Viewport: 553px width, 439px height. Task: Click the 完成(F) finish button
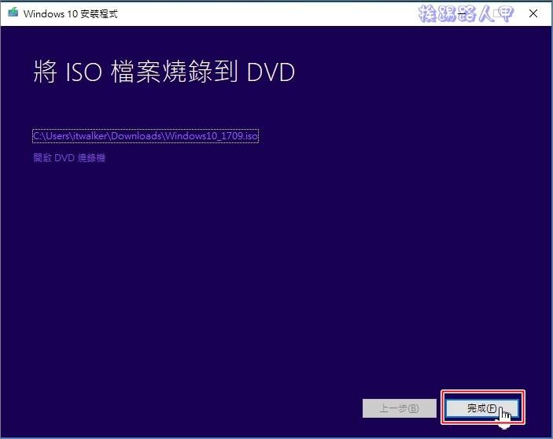482,408
